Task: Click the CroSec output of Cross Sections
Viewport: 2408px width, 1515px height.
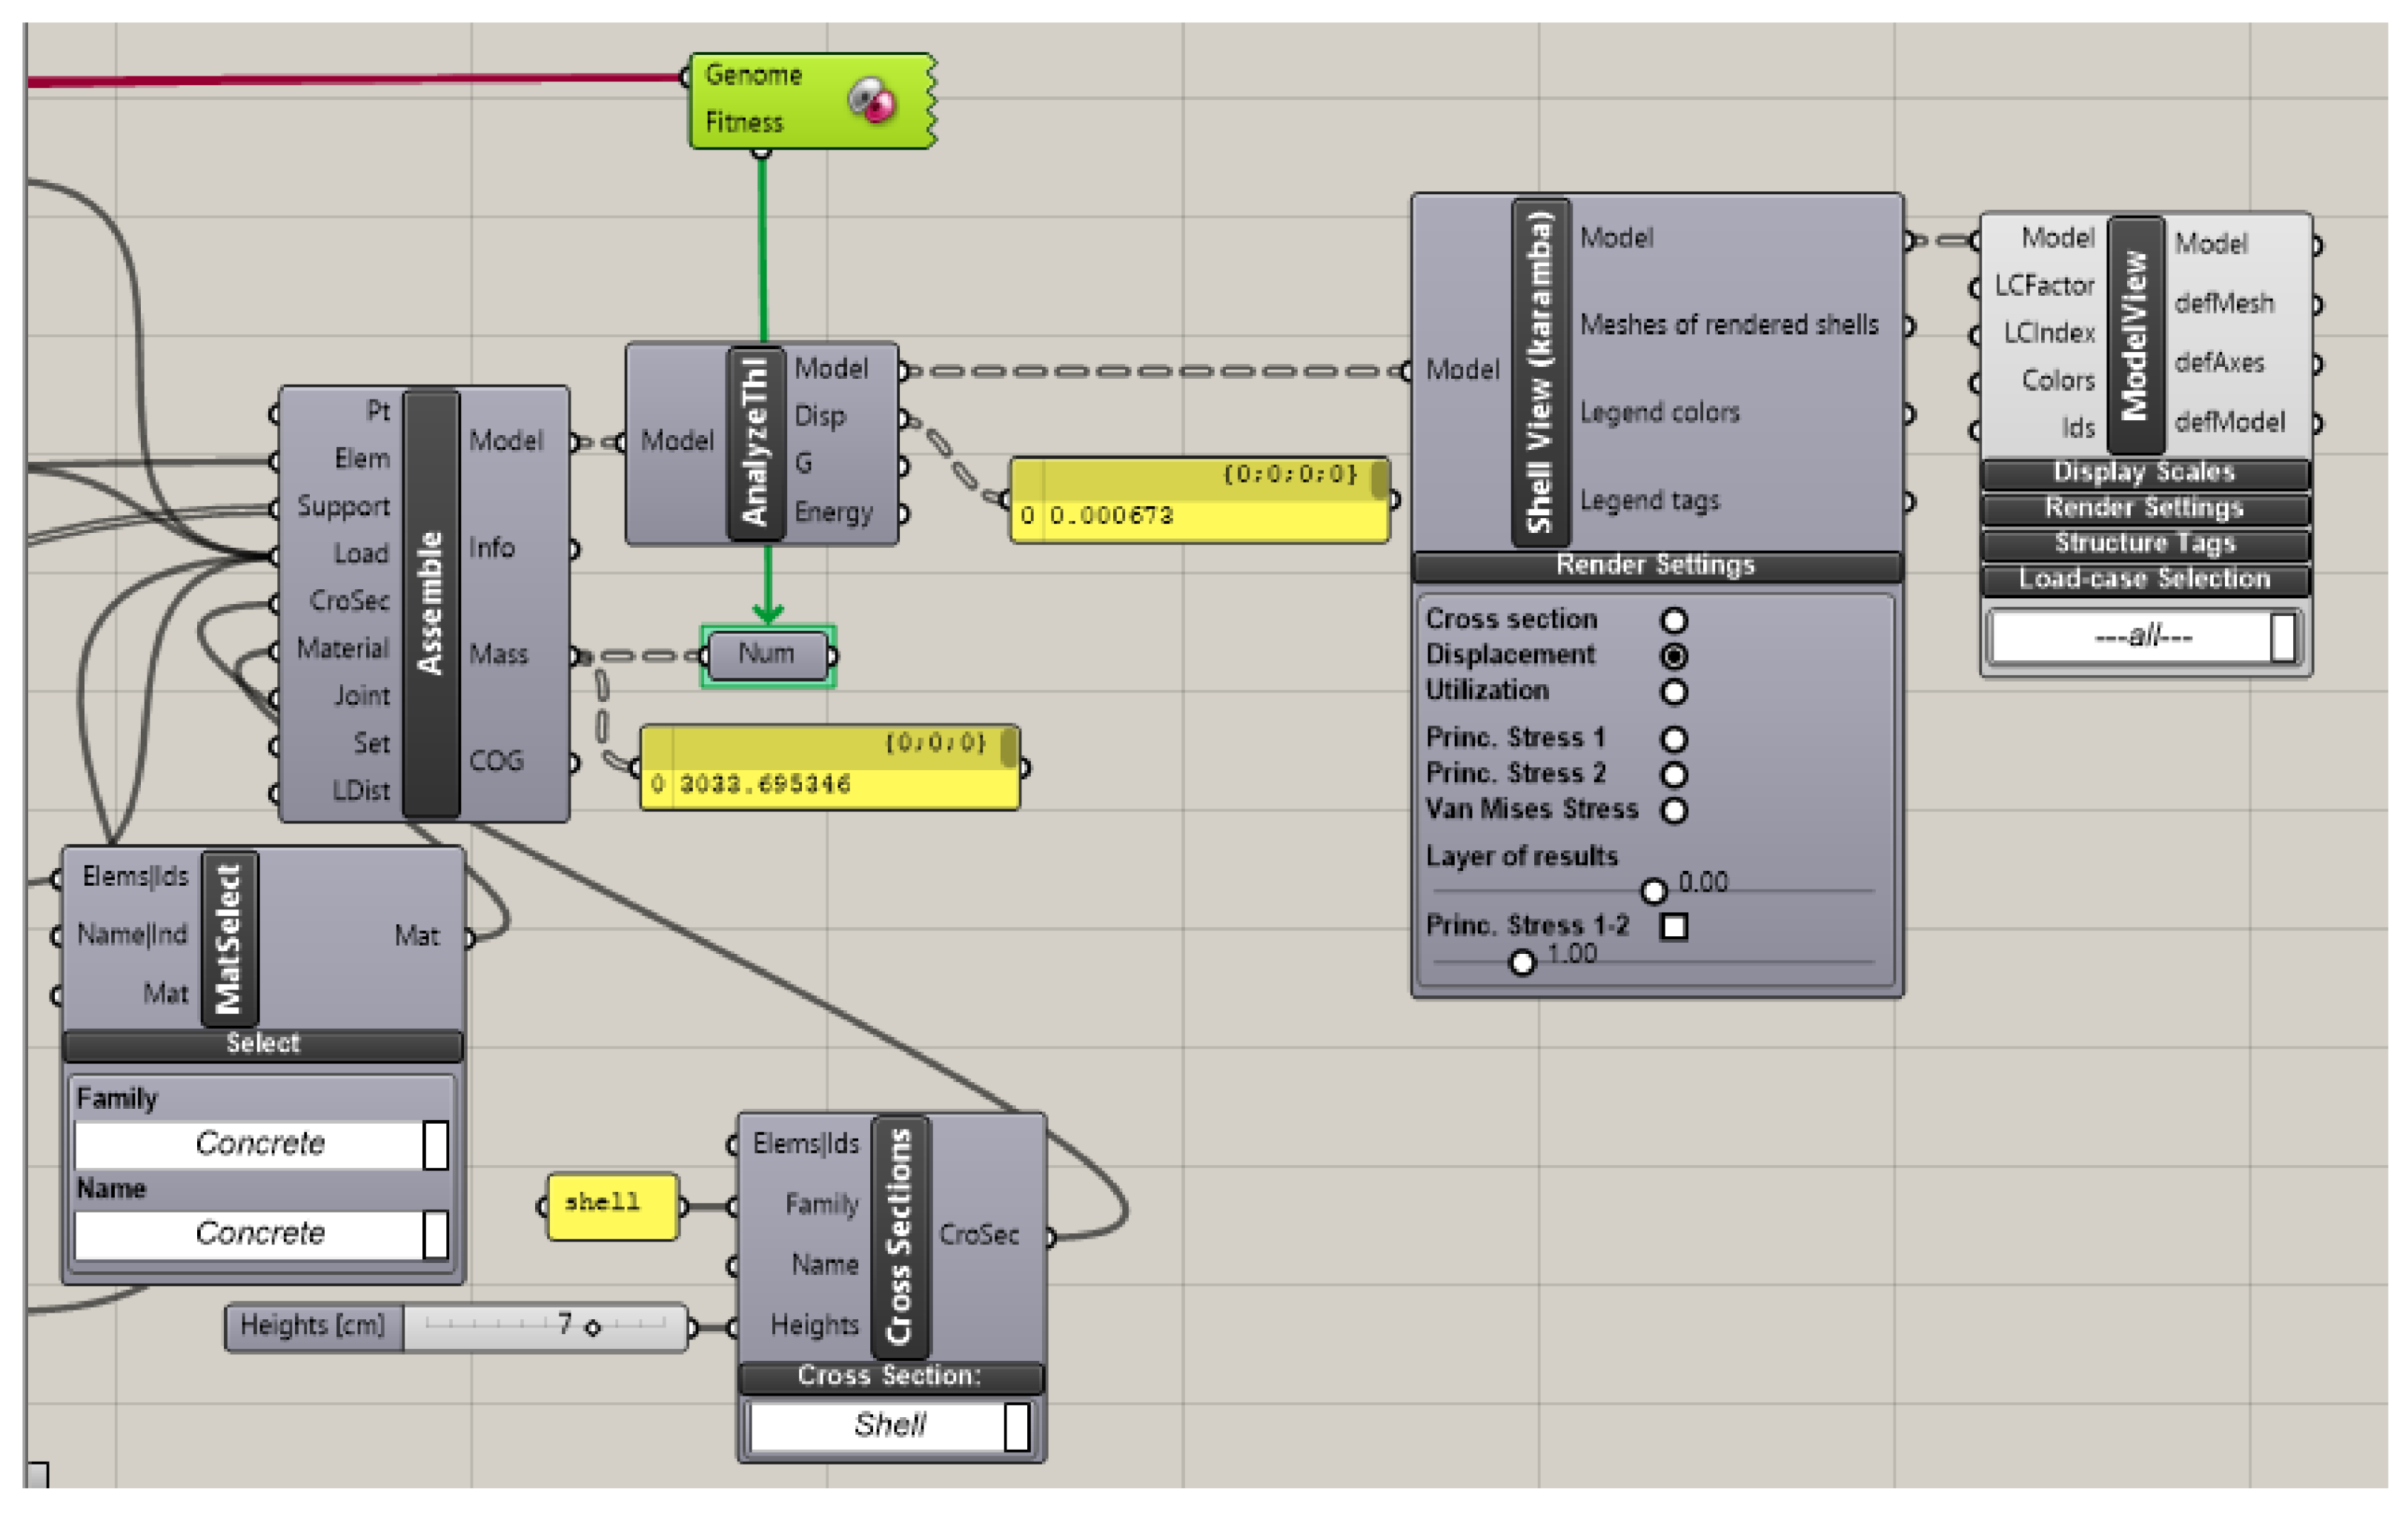Action: (979, 1235)
